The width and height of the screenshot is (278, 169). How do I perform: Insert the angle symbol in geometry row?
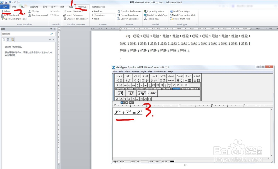[117, 99]
